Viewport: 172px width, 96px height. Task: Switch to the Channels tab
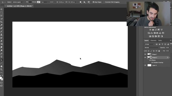[x=153, y=41]
